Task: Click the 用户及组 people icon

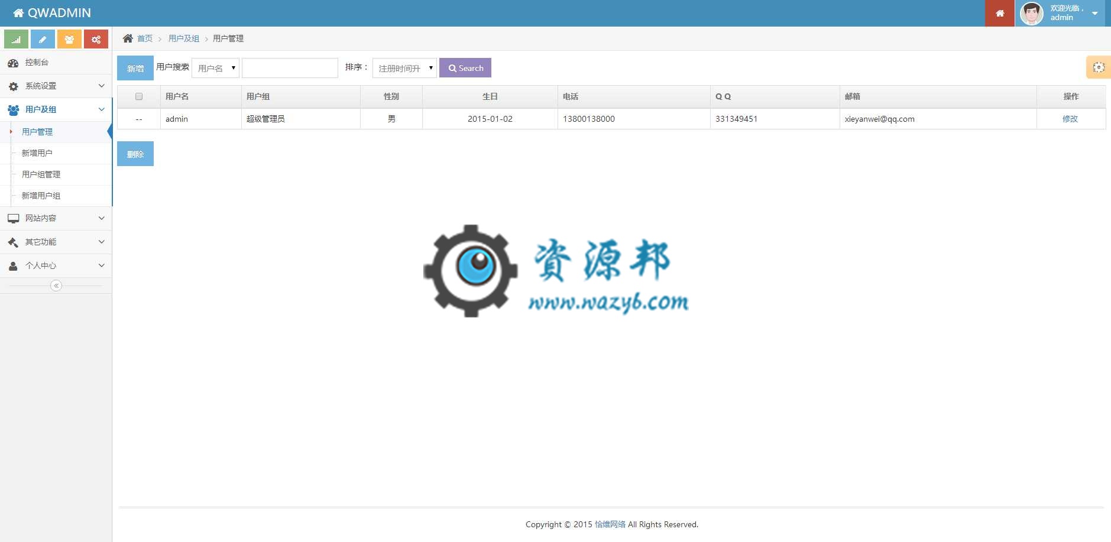Action: [x=13, y=109]
